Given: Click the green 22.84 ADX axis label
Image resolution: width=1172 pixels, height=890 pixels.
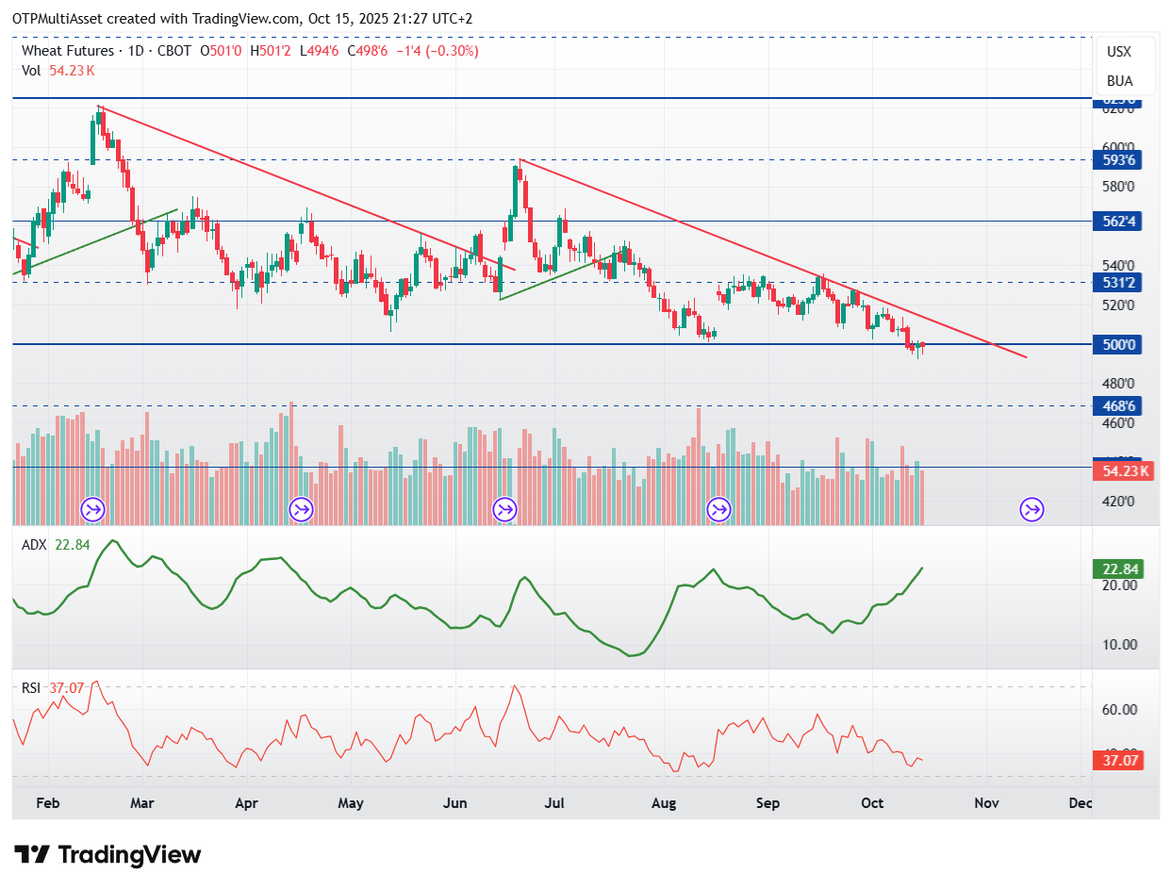Looking at the screenshot, I should click(1119, 569).
